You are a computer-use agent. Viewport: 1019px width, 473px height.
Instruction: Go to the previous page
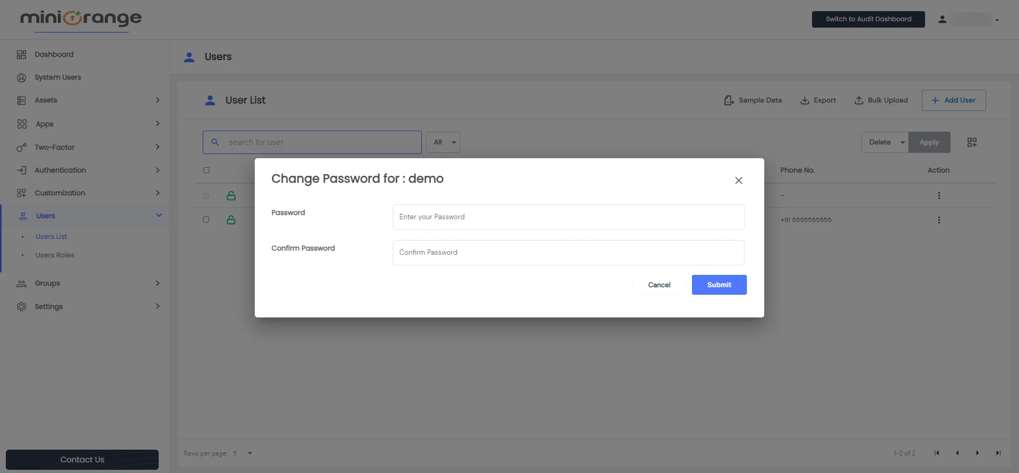(957, 453)
